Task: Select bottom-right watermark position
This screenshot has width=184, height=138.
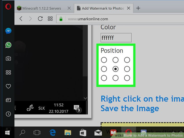Action: pyautogui.click(x=127, y=78)
